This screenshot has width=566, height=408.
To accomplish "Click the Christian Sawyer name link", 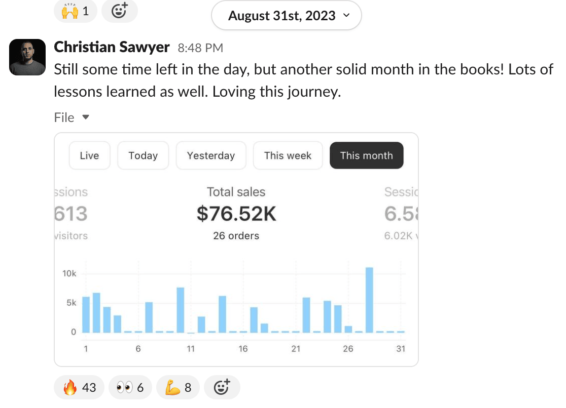I will click(x=112, y=47).
